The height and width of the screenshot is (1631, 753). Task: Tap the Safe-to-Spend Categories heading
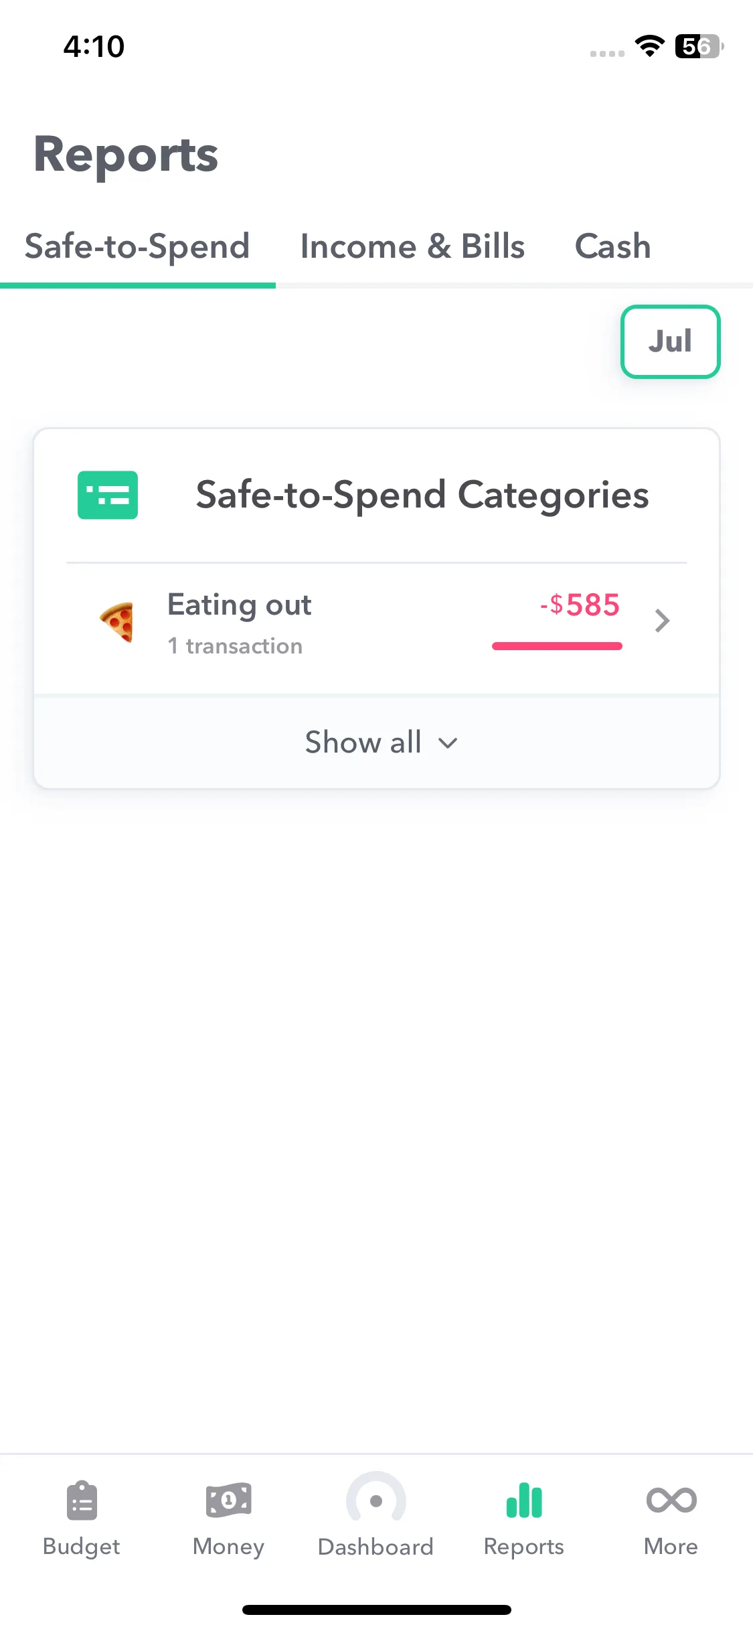coord(422,495)
